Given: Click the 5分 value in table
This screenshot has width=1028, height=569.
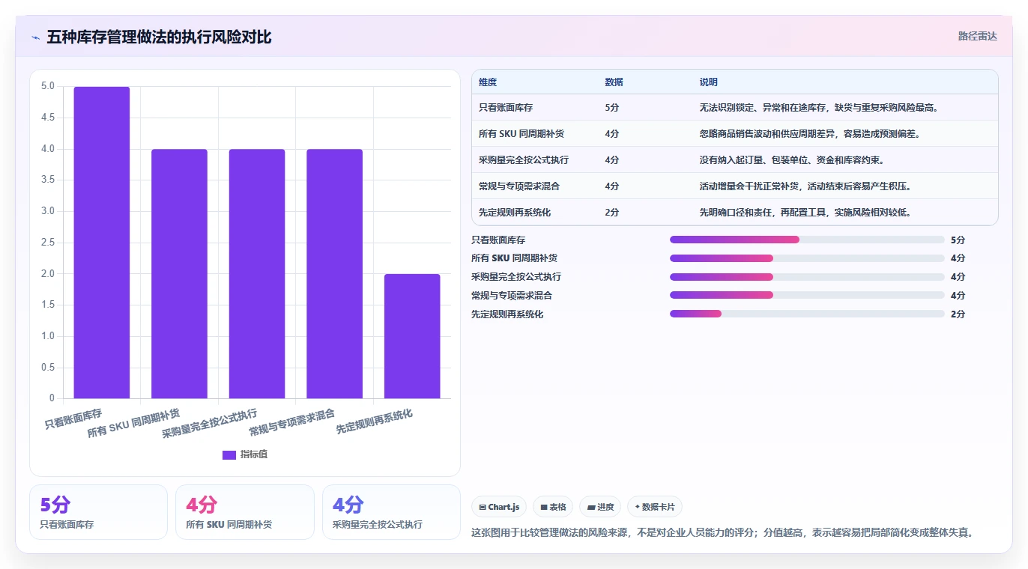Looking at the screenshot, I should (612, 108).
